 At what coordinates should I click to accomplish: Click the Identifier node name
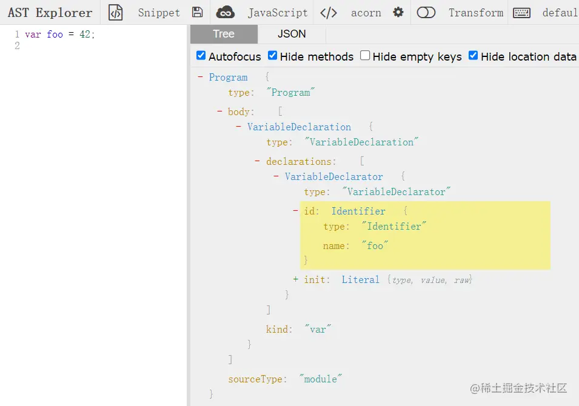pyautogui.click(x=358, y=211)
